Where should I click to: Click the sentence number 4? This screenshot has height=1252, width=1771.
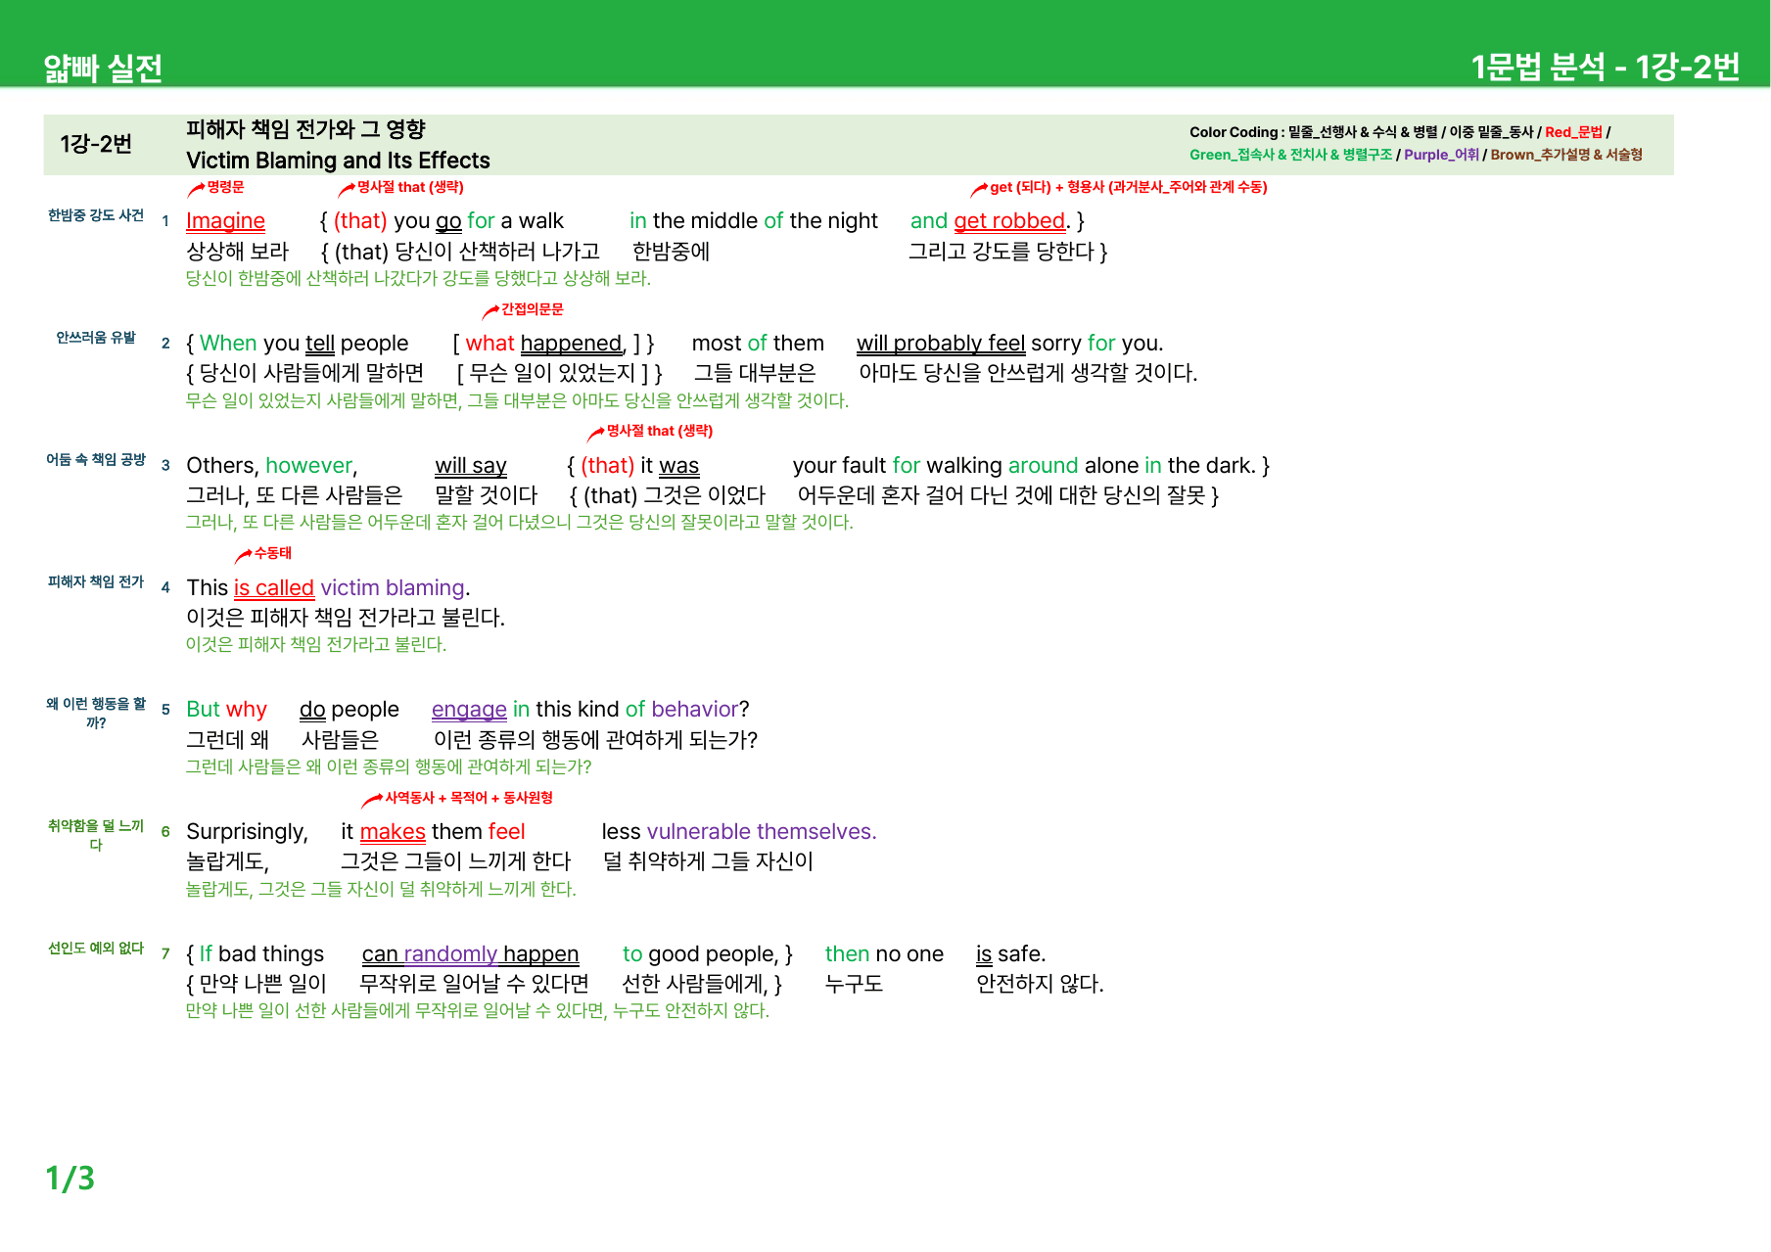point(165,588)
